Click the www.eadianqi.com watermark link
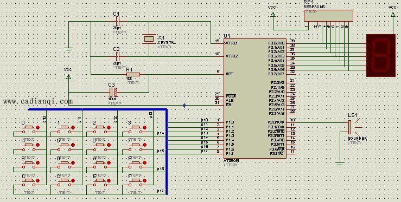This screenshot has height=202, width=401. pyautogui.click(x=38, y=101)
